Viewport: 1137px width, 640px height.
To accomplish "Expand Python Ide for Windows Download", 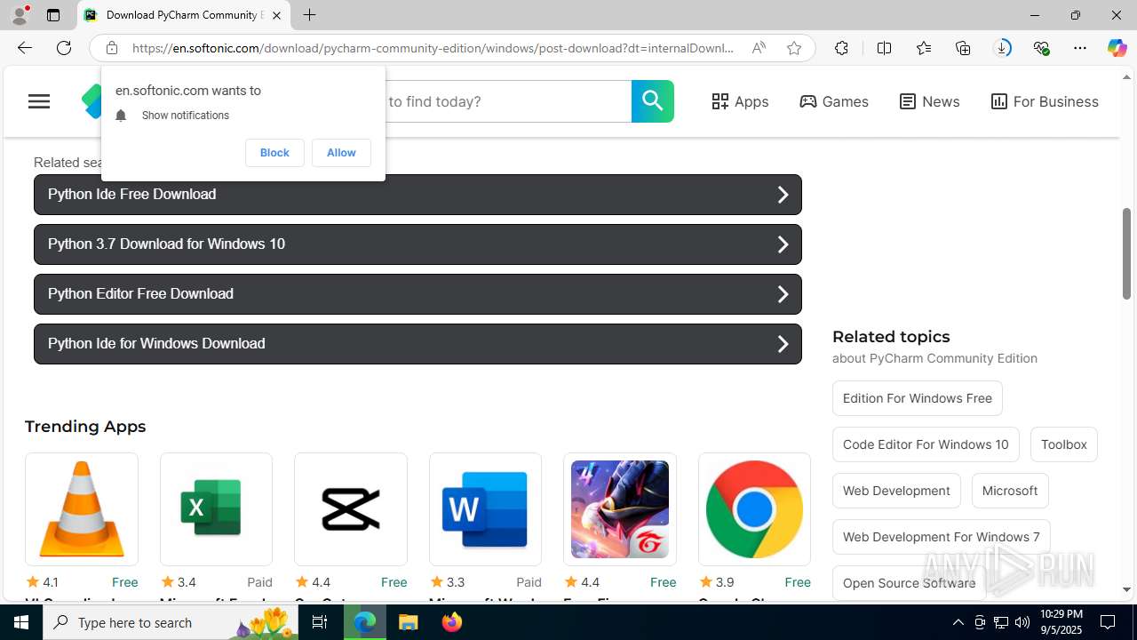I will click(x=417, y=344).
